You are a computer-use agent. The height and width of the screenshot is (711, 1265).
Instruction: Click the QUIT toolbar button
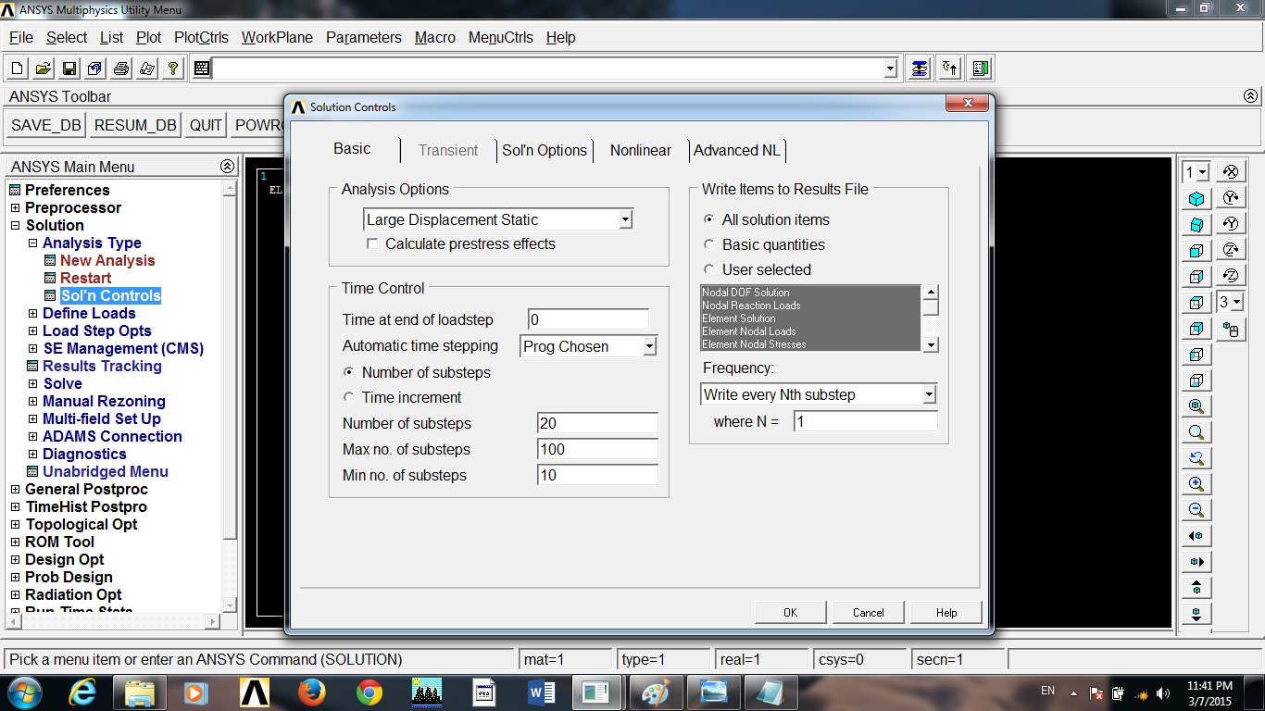click(206, 126)
